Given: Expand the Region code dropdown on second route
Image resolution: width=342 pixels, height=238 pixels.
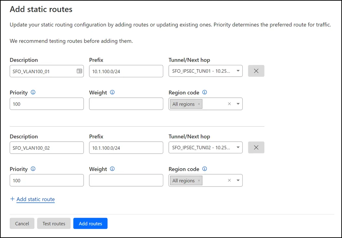Looking at the screenshot, I should click(x=238, y=180).
